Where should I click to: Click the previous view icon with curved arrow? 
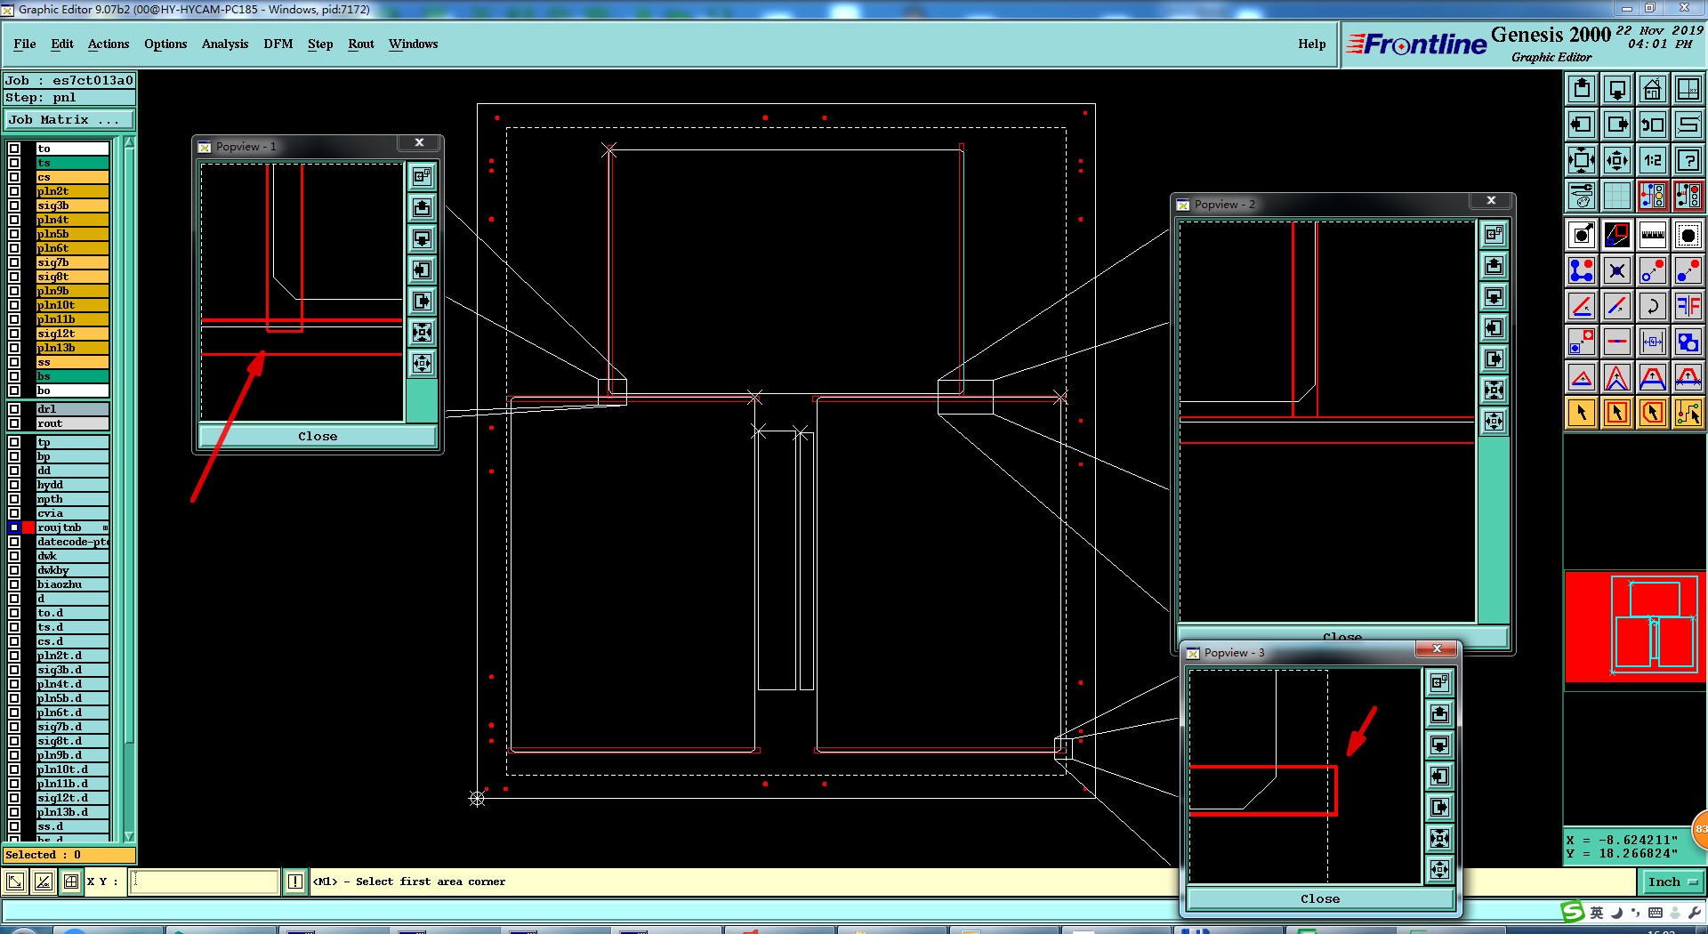1653,125
